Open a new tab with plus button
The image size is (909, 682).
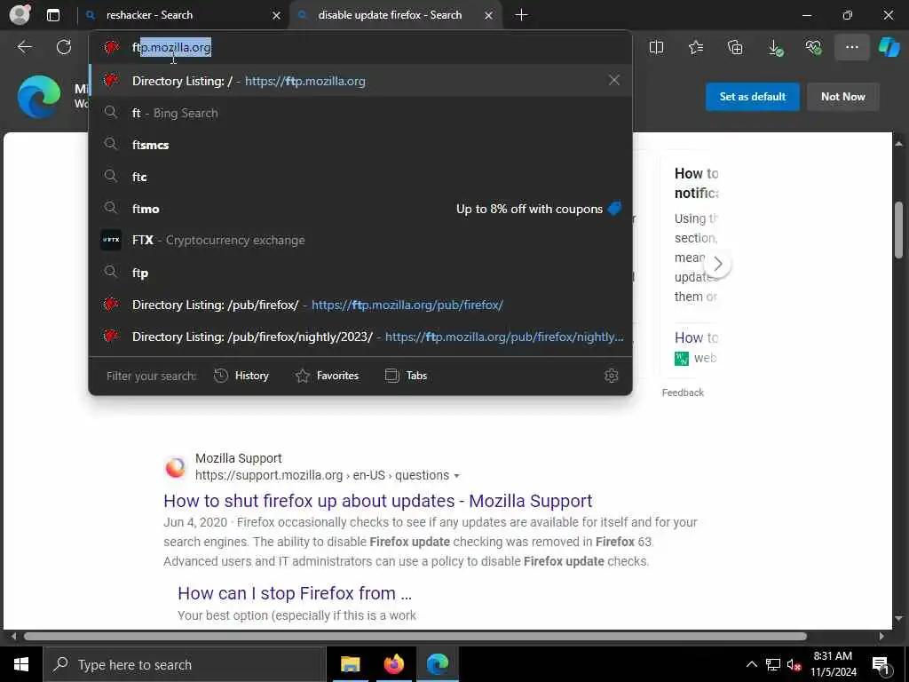coord(521,15)
